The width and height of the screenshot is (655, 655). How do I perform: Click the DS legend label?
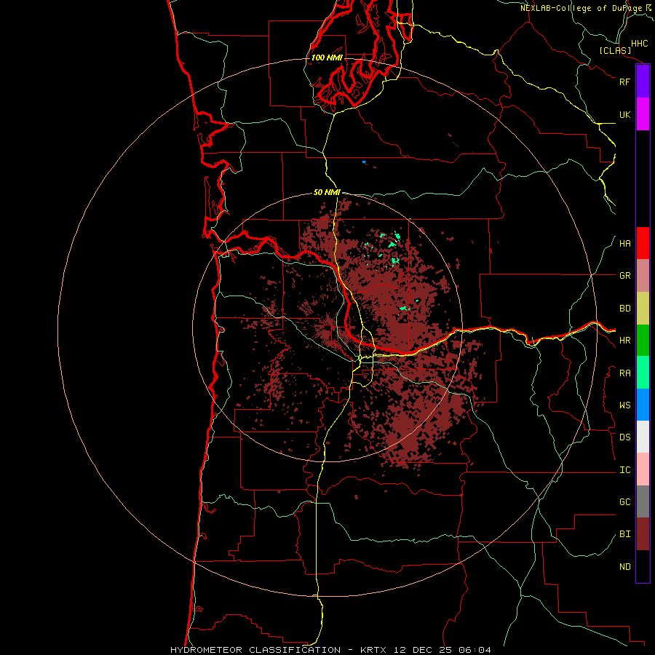click(625, 437)
